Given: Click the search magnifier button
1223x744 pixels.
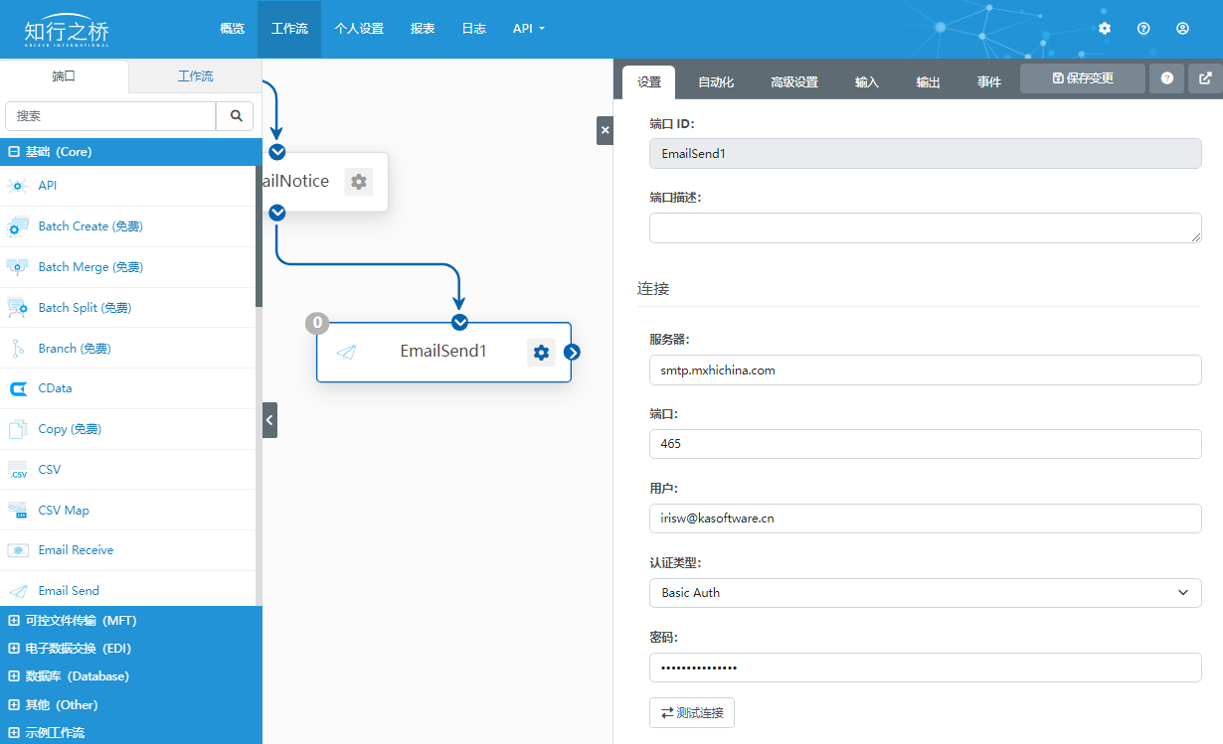Looking at the screenshot, I should point(237,116).
